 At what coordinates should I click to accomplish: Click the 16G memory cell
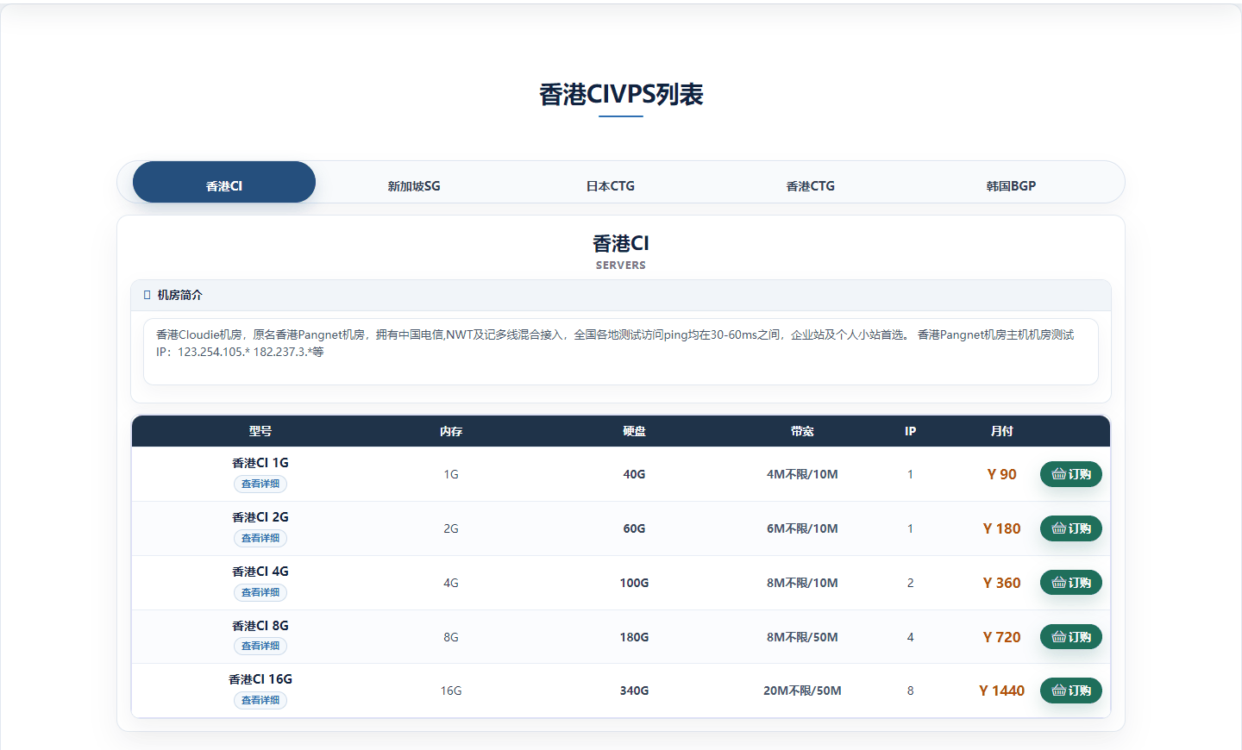pyautogui.click(x=451, y=691)
